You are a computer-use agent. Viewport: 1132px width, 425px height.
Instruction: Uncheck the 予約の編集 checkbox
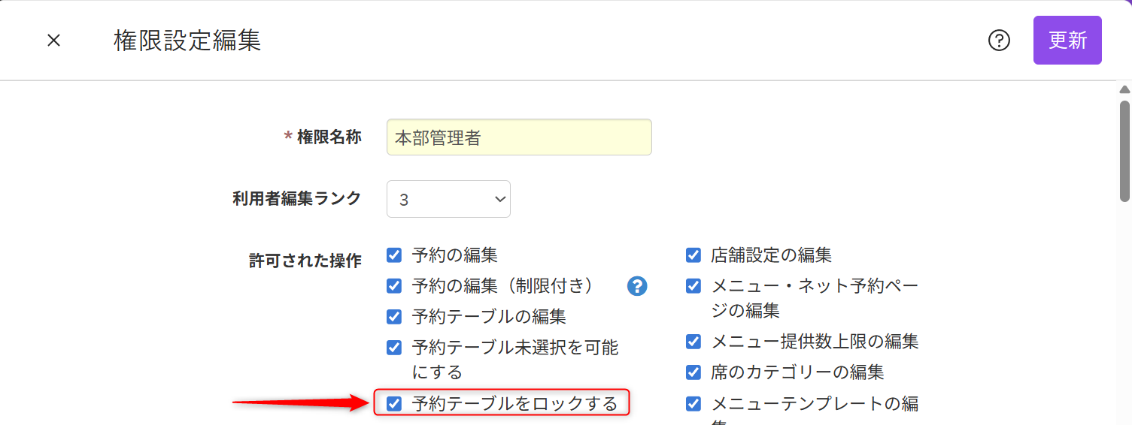click(394, 255)
